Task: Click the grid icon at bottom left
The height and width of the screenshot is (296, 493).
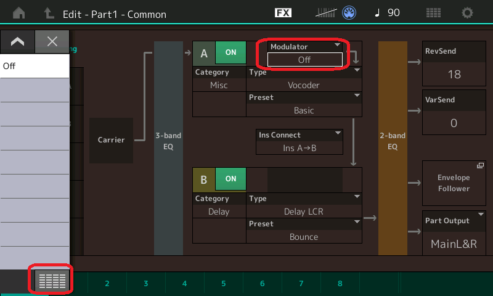Action: (52, 281)
